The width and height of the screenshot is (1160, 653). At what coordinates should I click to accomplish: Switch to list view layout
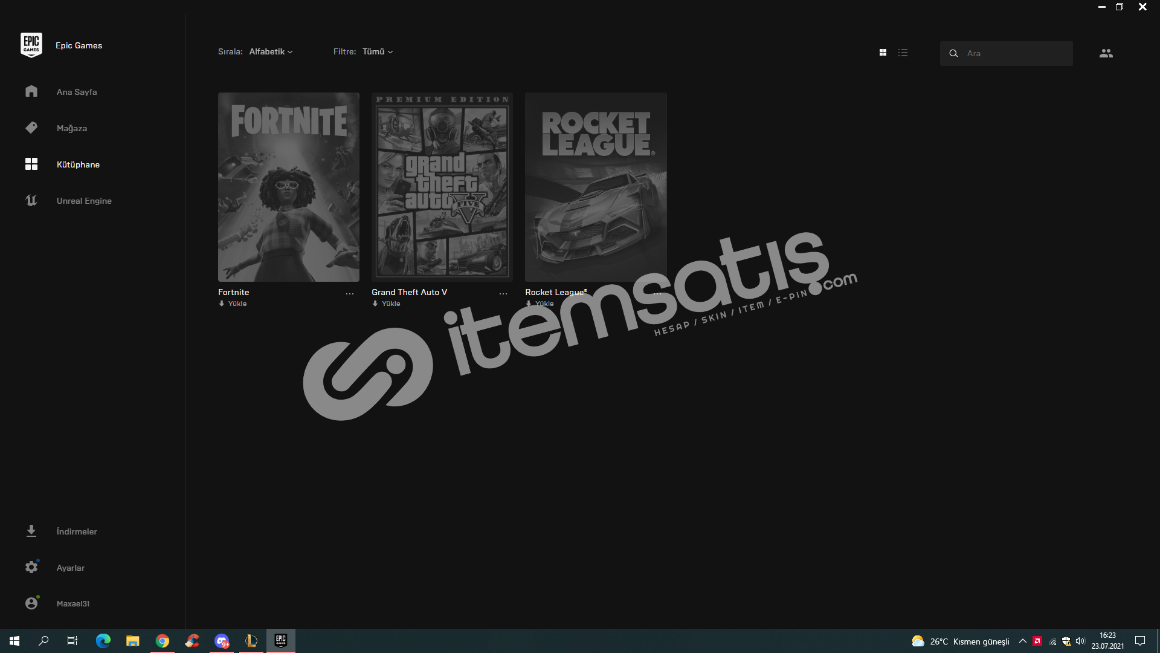coord(903,53)
